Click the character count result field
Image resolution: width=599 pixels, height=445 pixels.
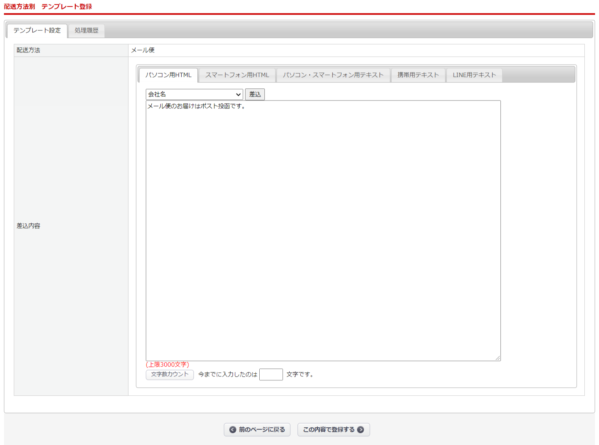[271, 374]
